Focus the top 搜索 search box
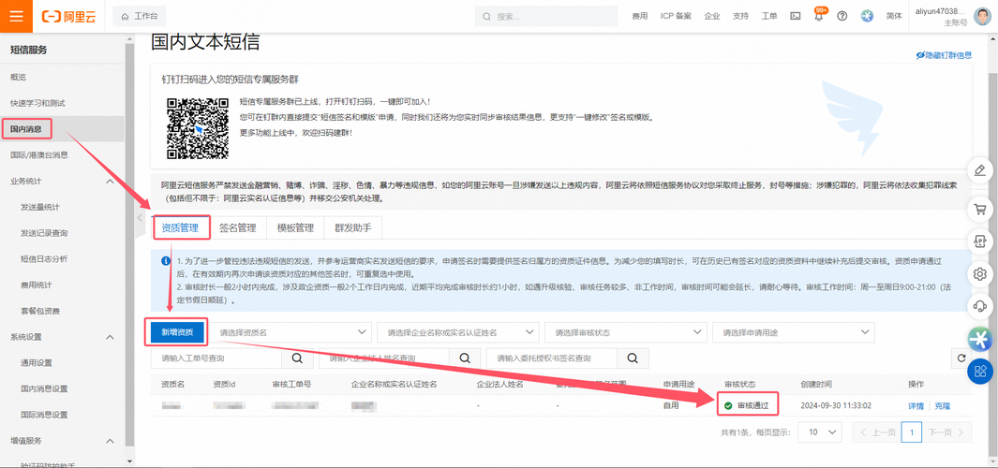This screenshot has height=468, width=998. point(546,17)
